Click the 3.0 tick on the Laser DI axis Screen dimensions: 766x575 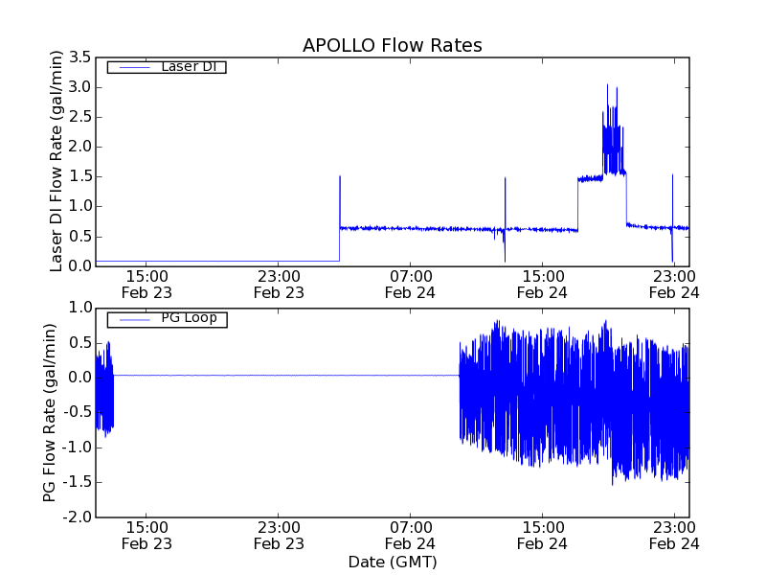[x=80, y=87]
